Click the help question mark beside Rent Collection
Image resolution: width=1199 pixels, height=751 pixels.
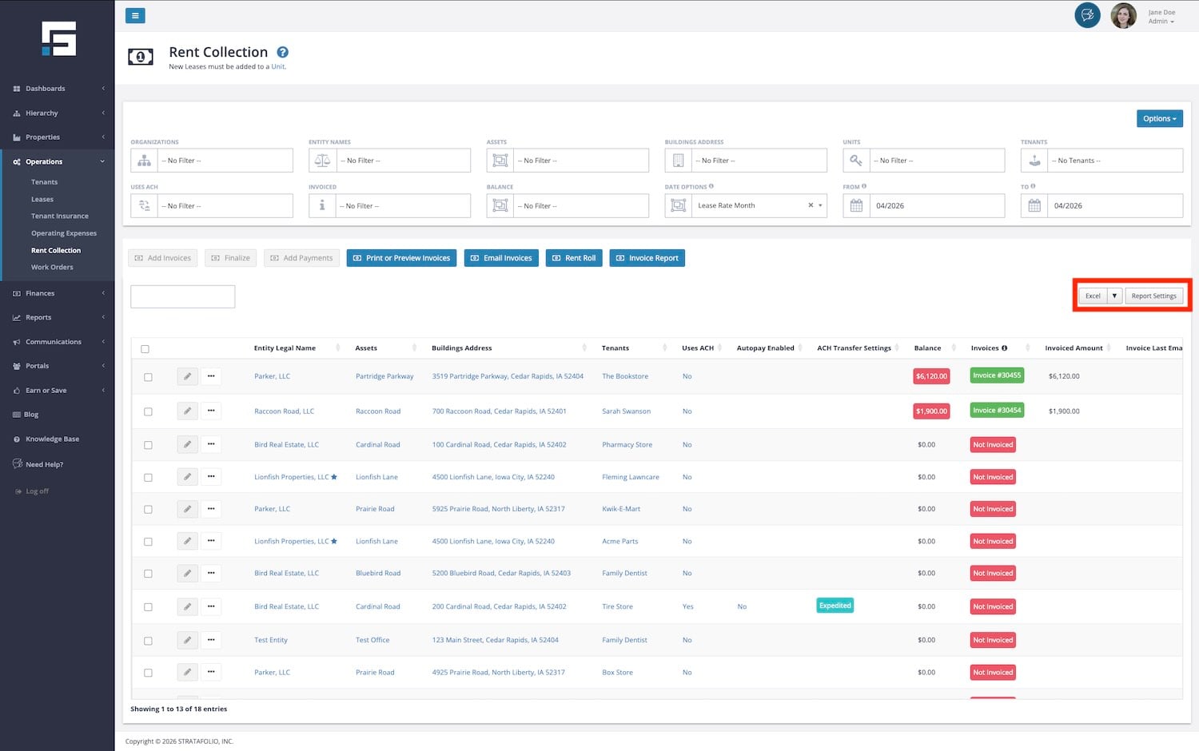282,53
